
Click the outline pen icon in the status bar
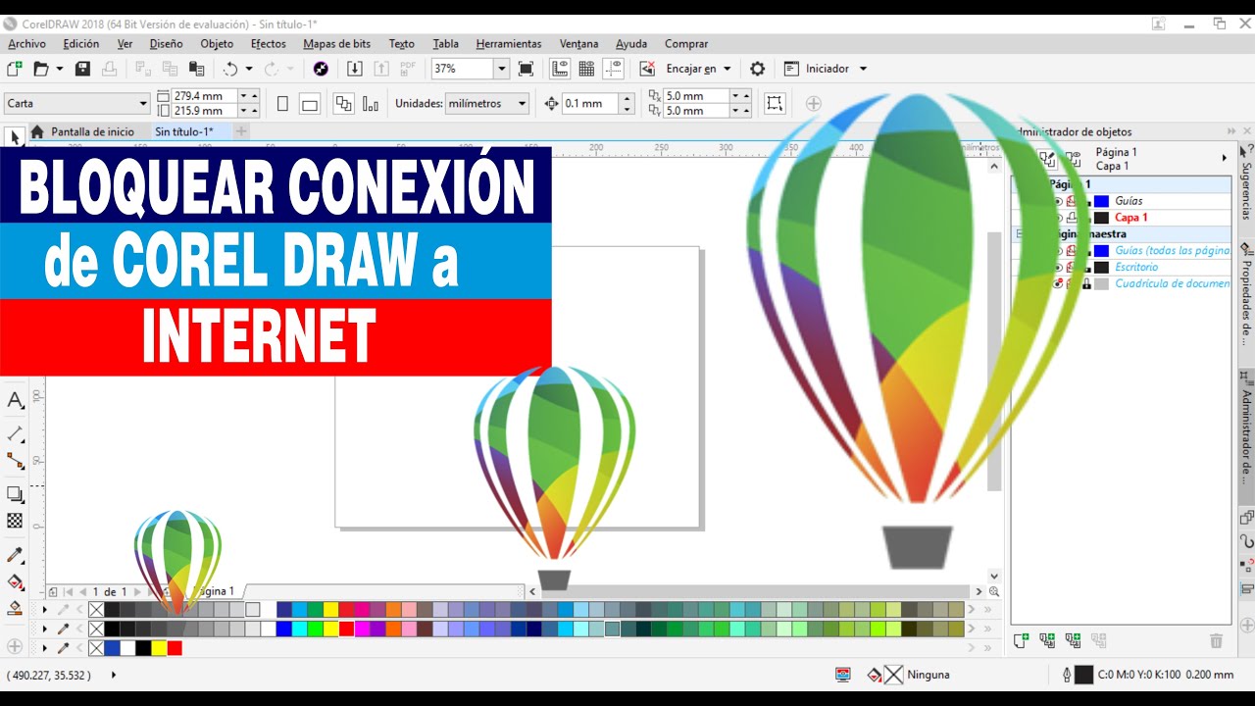point(1067,675)
